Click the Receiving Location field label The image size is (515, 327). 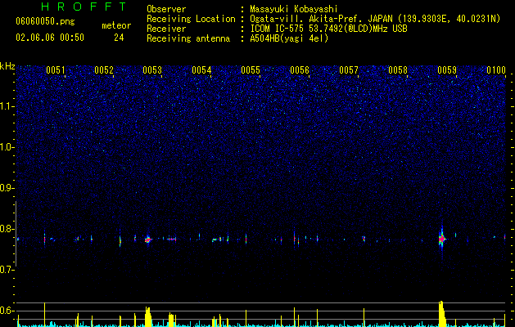pyautogui.click(x=191, y=19)
